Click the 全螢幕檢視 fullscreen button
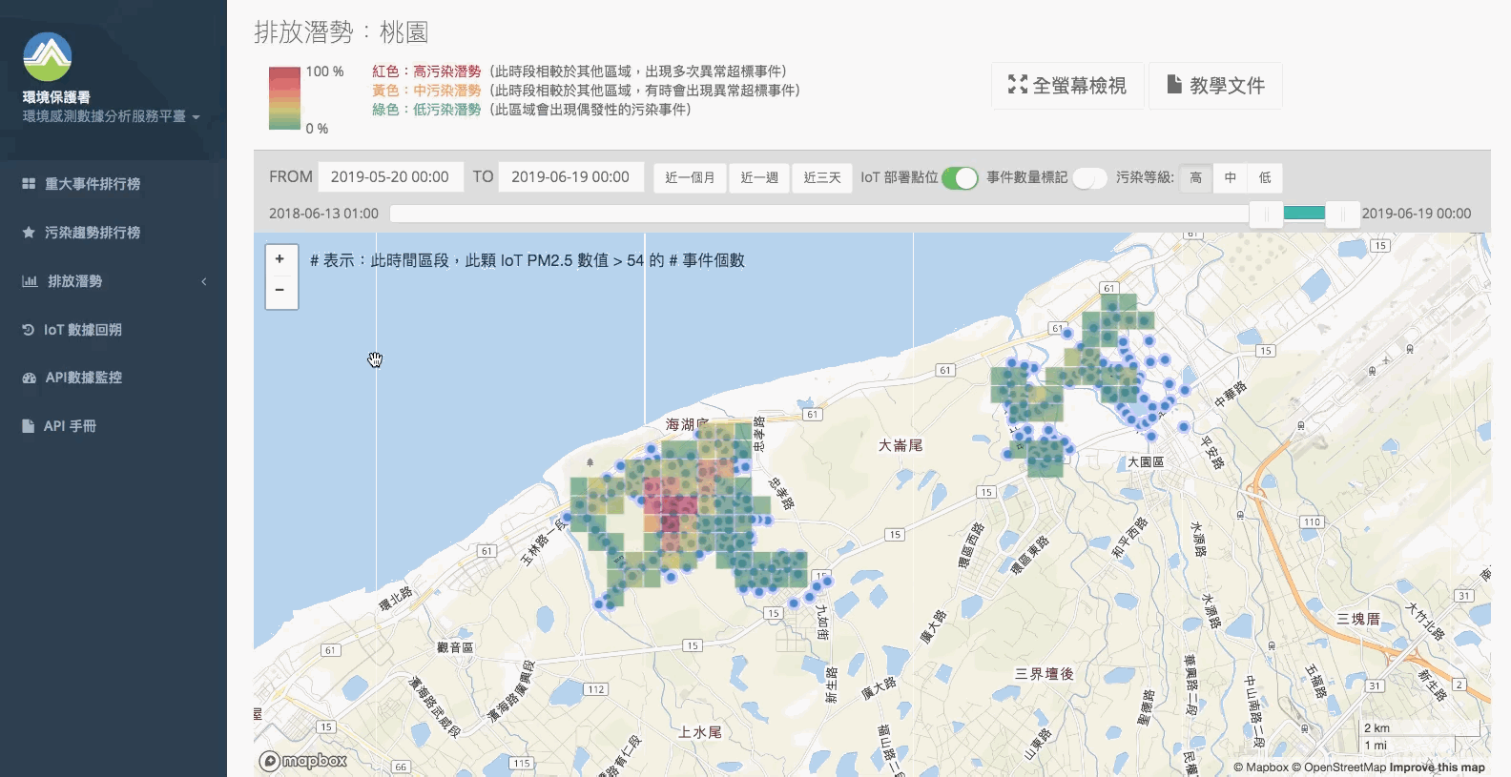The height and width of the screenshot is (777, 1511). (x=1067, y=86)
